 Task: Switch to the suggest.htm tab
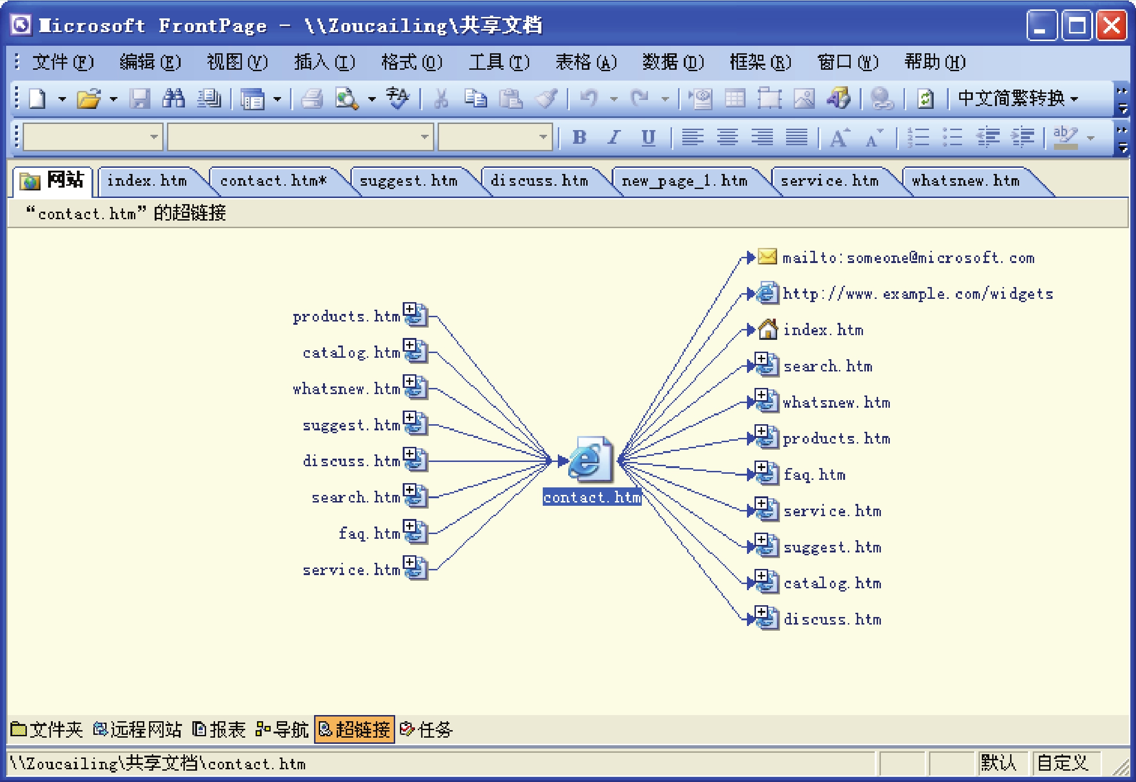point(408,181)
